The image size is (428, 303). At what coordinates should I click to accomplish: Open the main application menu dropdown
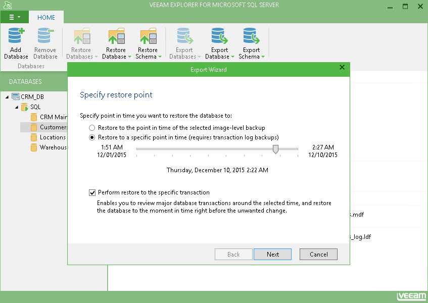[15, 17]
